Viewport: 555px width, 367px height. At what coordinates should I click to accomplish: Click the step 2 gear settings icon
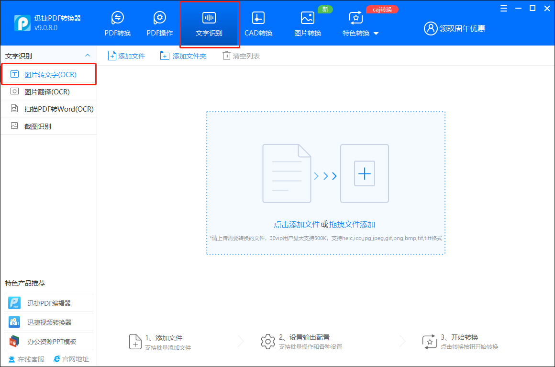(x=268, y=342)
